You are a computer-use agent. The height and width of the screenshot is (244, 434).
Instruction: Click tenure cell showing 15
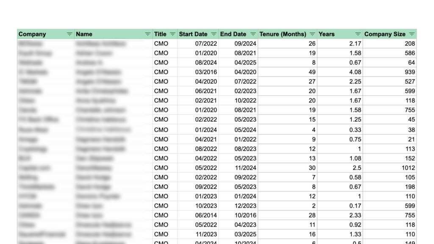pyautogui.click(x=287, y=119)
